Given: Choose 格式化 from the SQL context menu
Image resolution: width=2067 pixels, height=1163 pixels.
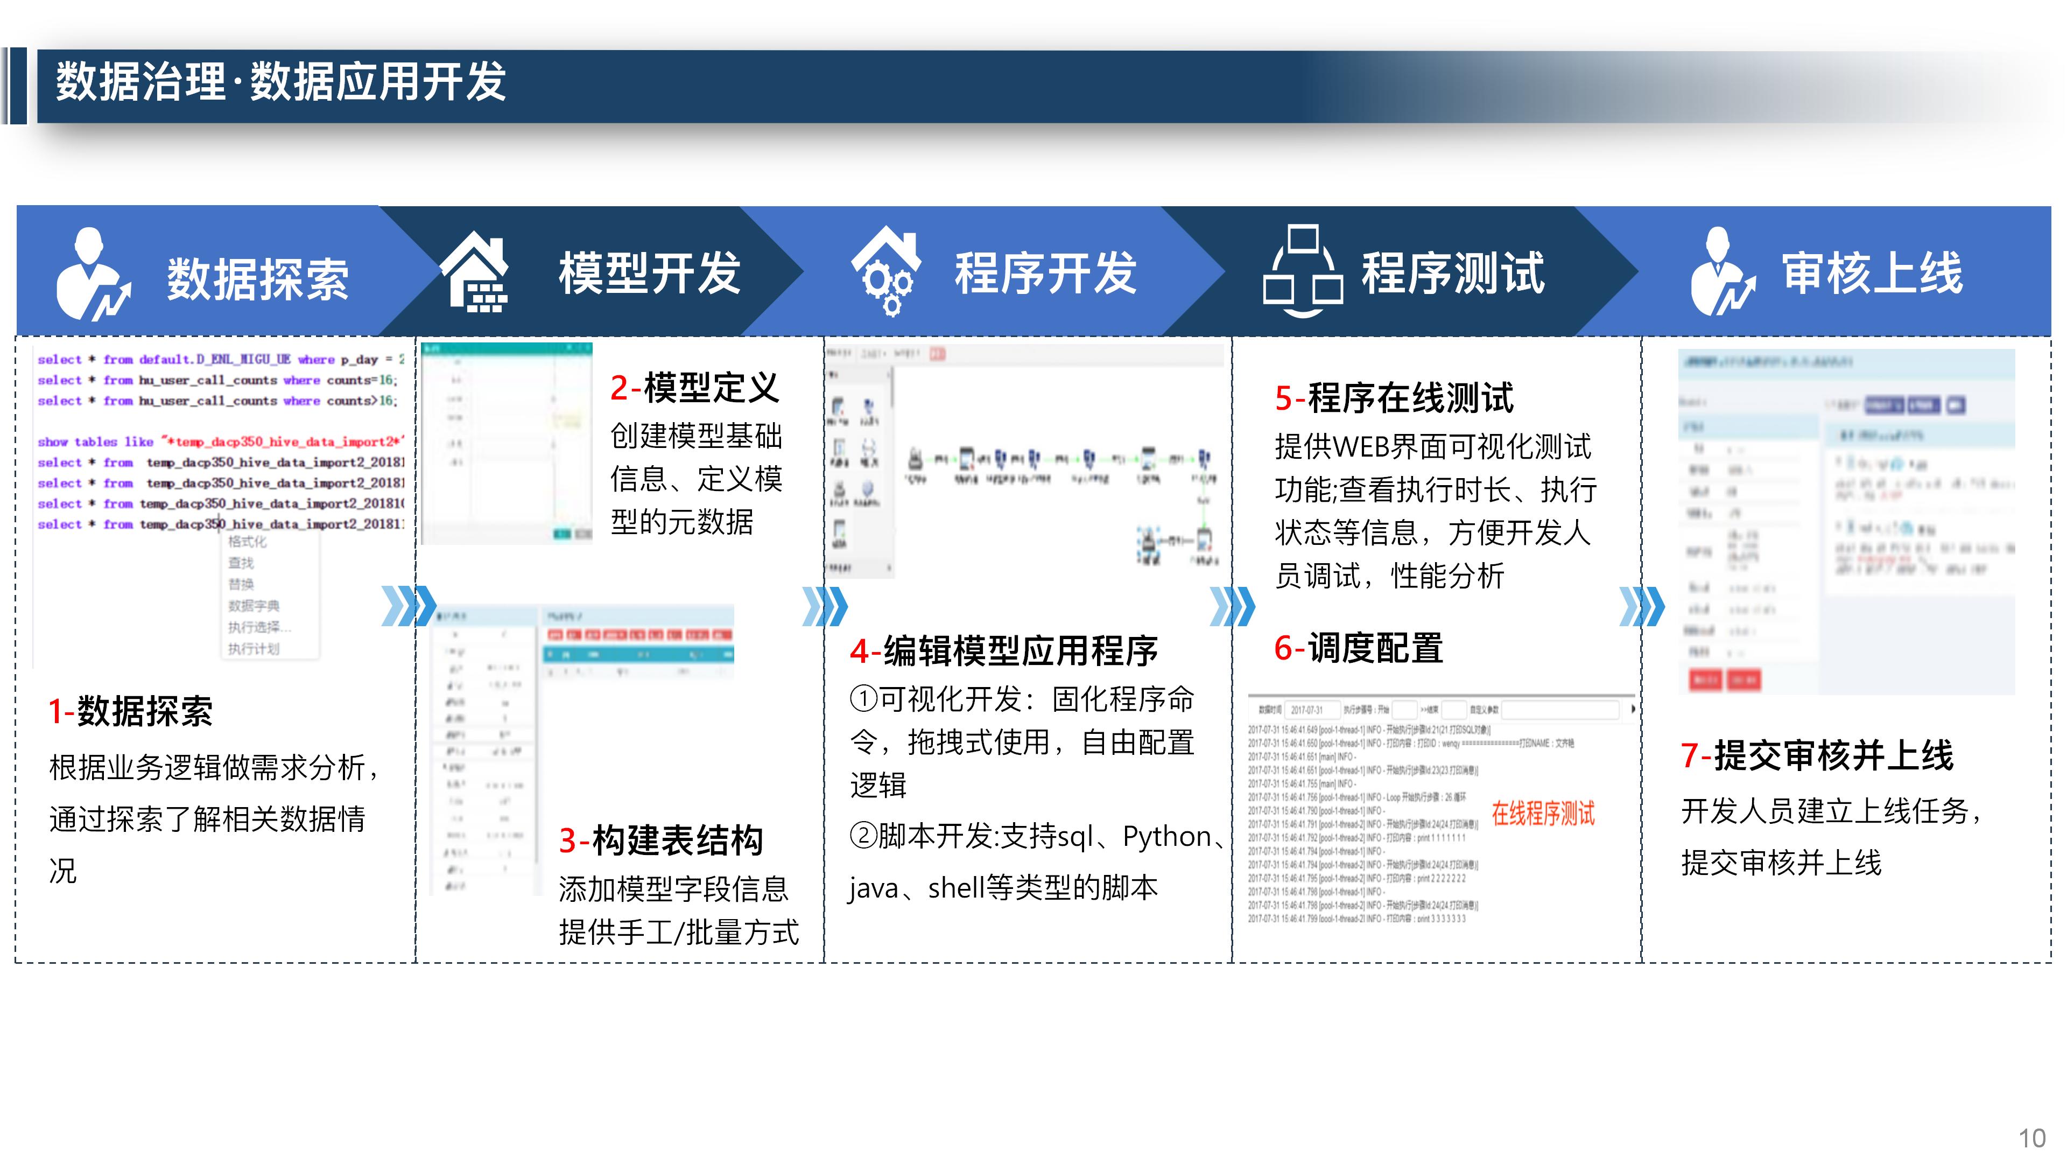Looking at the screenshot, I should 247,543.
